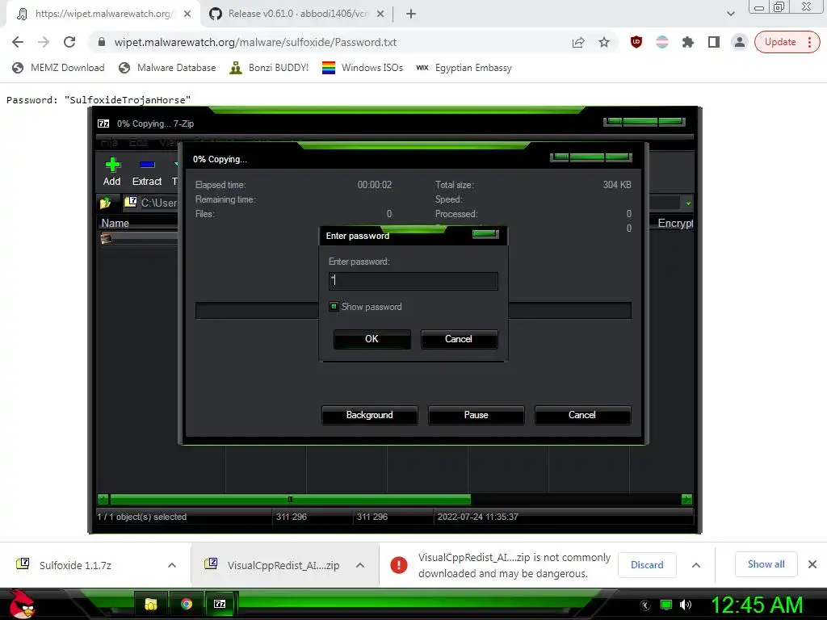Screen dimensions: 827x620
Task: Click the warning icon for dangerous download
Action: pos(399,565)
